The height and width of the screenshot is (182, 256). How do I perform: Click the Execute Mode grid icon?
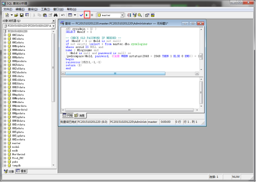click(x=70, y=15)
